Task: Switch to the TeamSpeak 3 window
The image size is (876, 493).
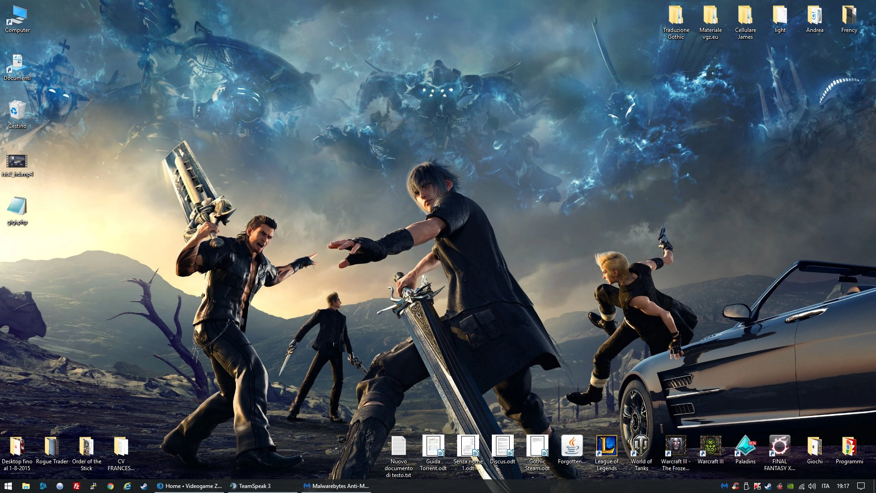Action: (x=263, y=486)
